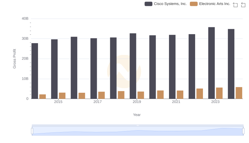Screen dimensions: 249x143
Task: Click the Gross Profit axis title
Action: 14,59
